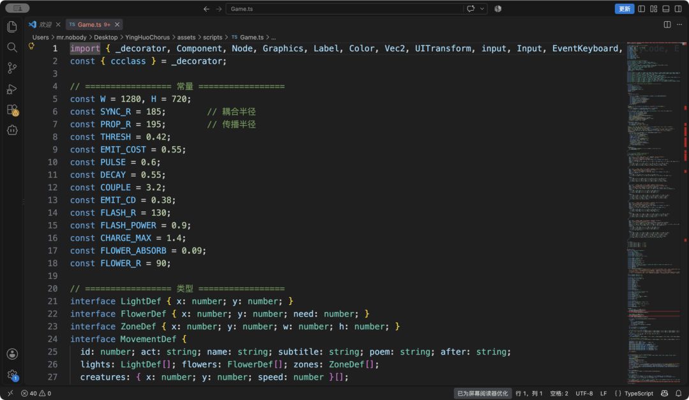This screenshot has height=400, width=689.
Task: Open the Accounts icon in activity bar
Action: coord(12,354)
